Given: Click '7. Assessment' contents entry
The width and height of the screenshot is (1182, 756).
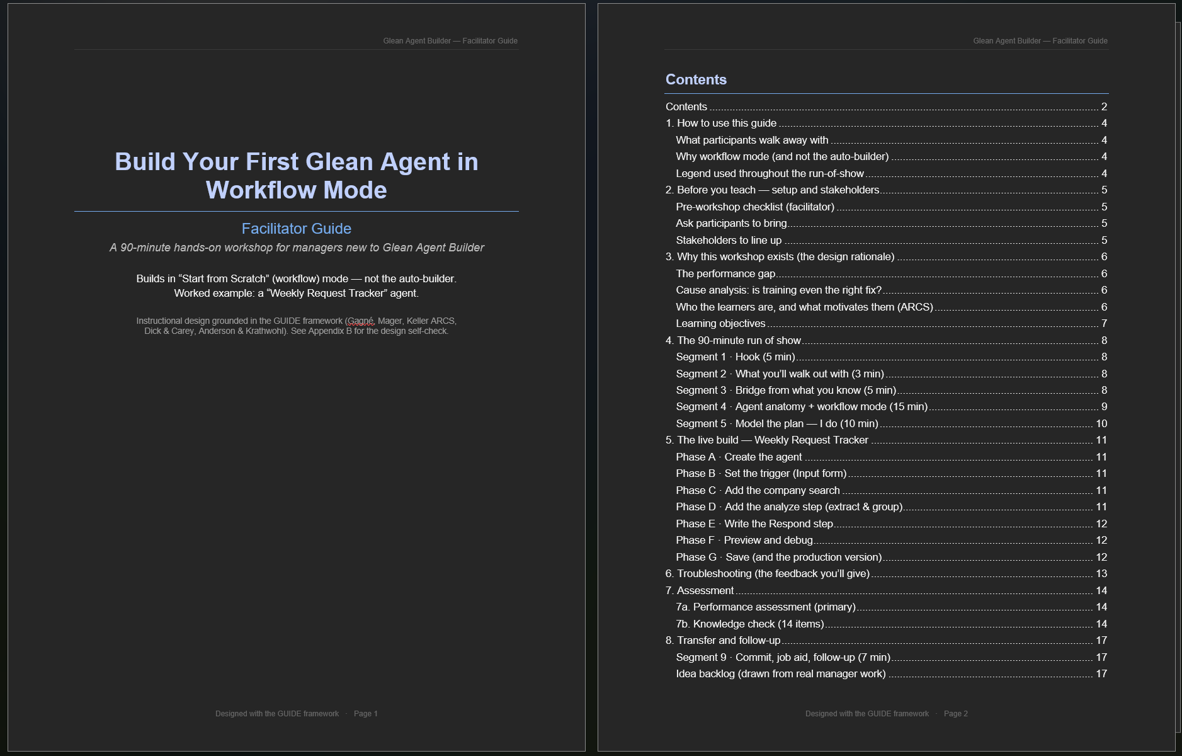Looking at the screenshot, I should click(886, 591).
